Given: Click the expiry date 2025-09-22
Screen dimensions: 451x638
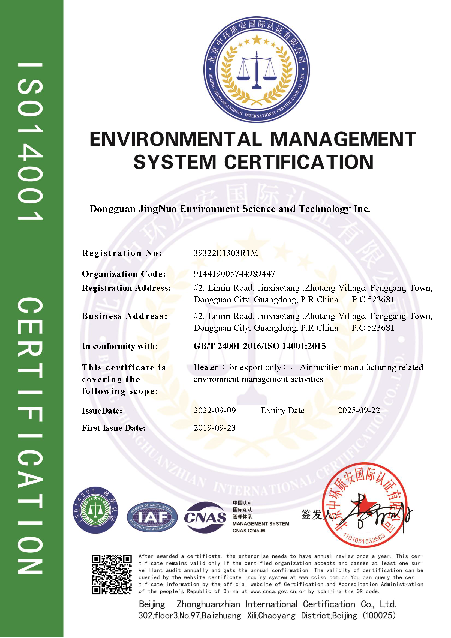Looking at the screenshot, I should tap(359, 411).
